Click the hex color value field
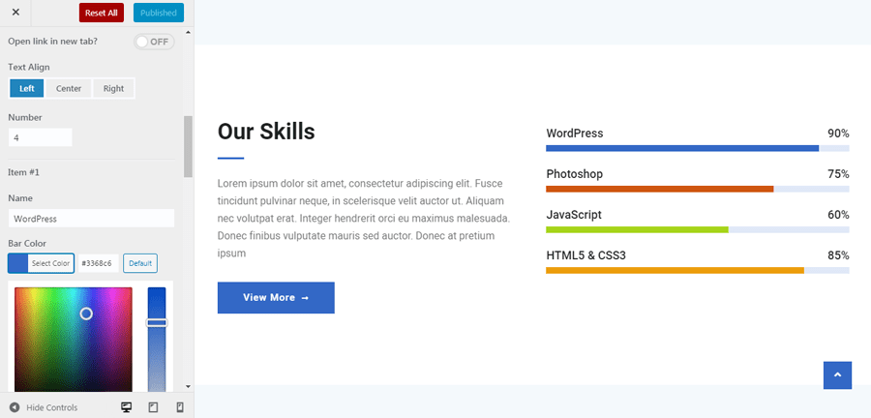871x418 pixels. click(99, 263)
